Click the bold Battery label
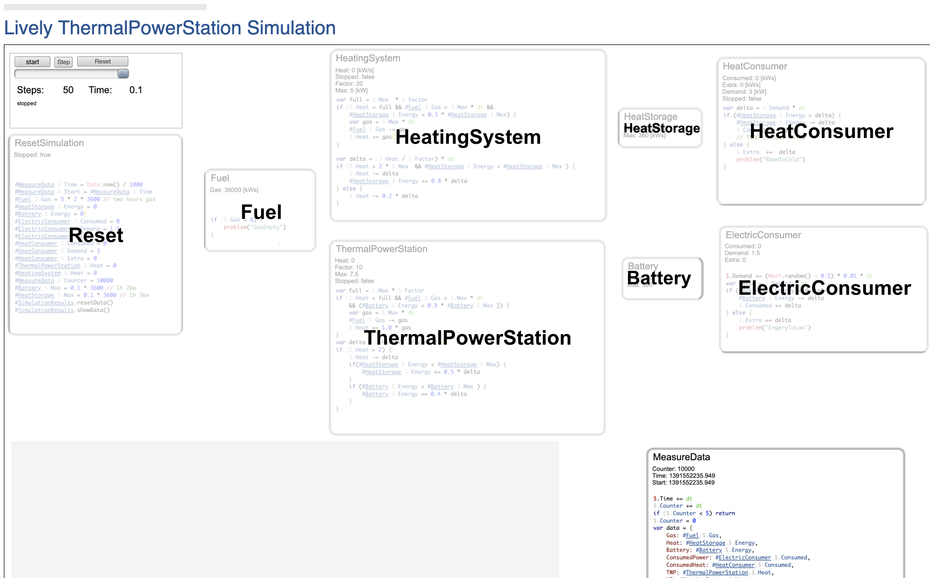This screenshot has height=578, width=930. click(x=659, y=278)
